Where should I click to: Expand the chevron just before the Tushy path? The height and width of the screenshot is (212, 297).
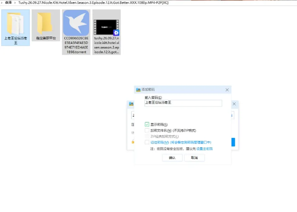[15, 3]
